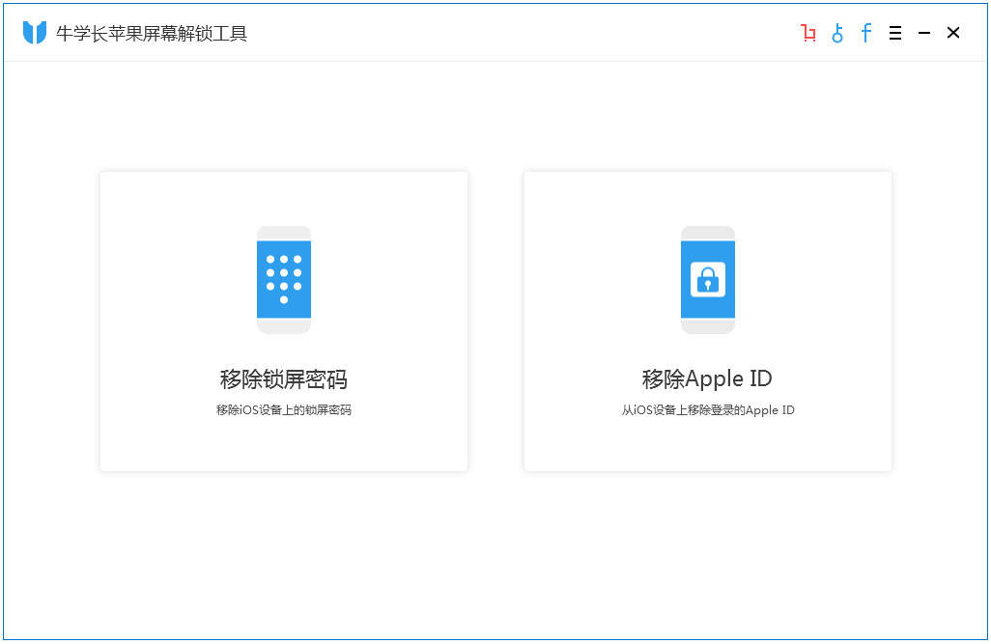The image size is (991, 644).
Task: Select the 移除Apple ID heading
Action: point(707,378)
